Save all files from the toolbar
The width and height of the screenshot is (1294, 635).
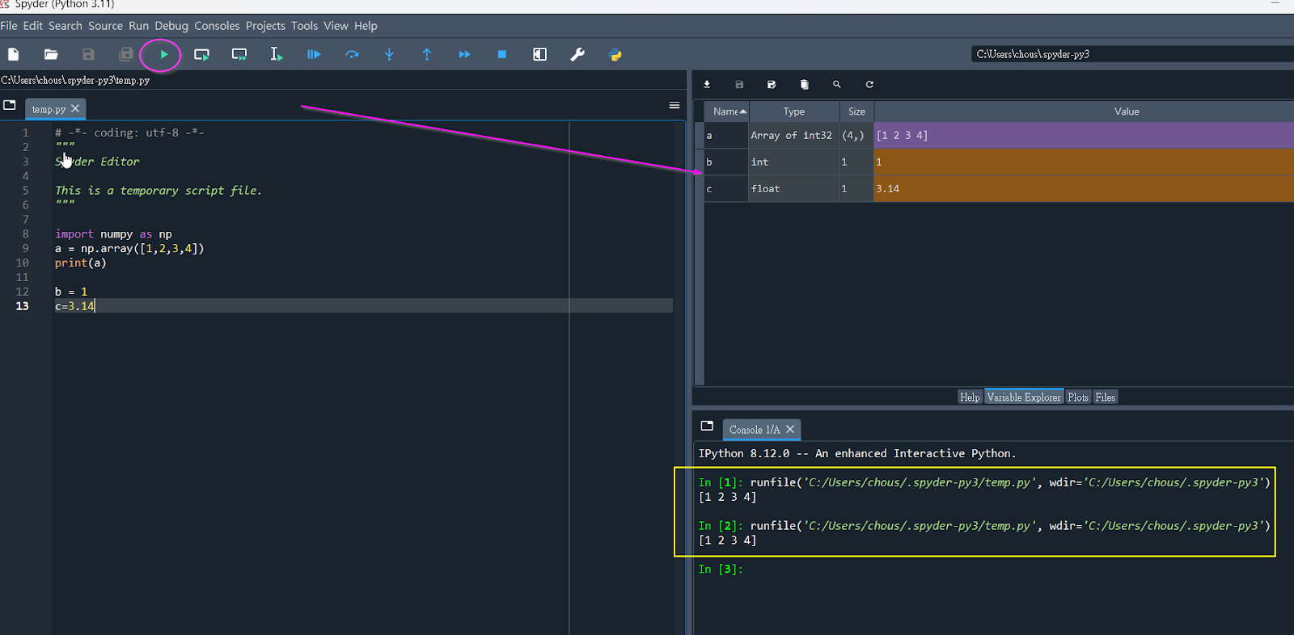click(x=126, y=55)
